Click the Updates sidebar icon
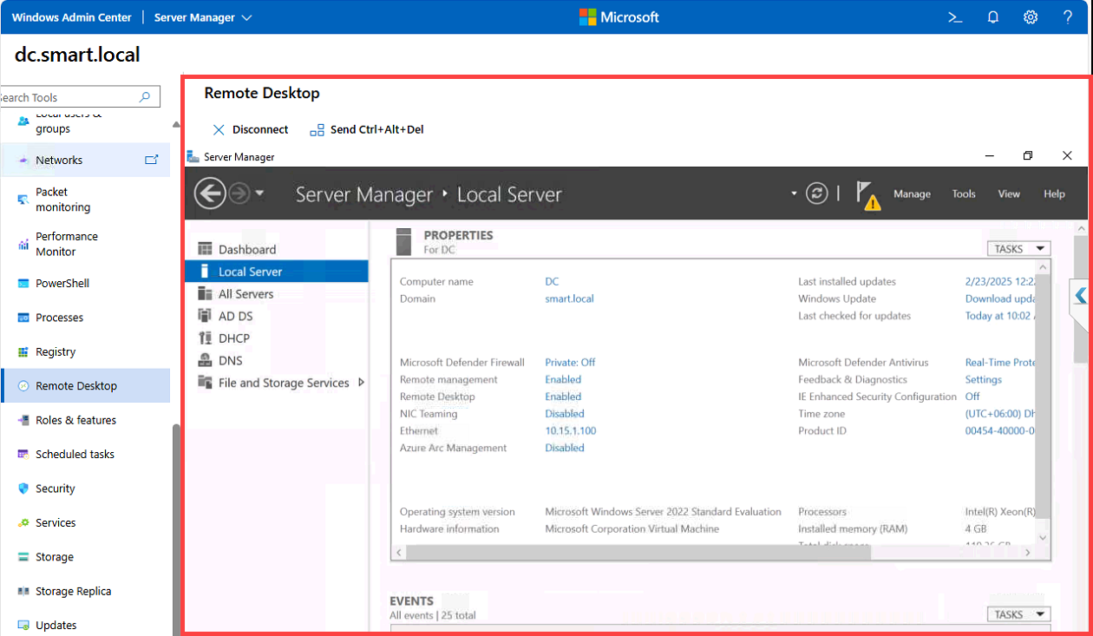 (23, 626)
